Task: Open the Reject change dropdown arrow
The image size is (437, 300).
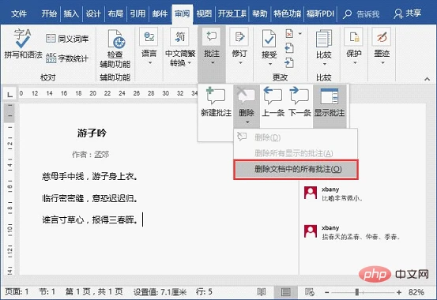Action: pos(300,34)
